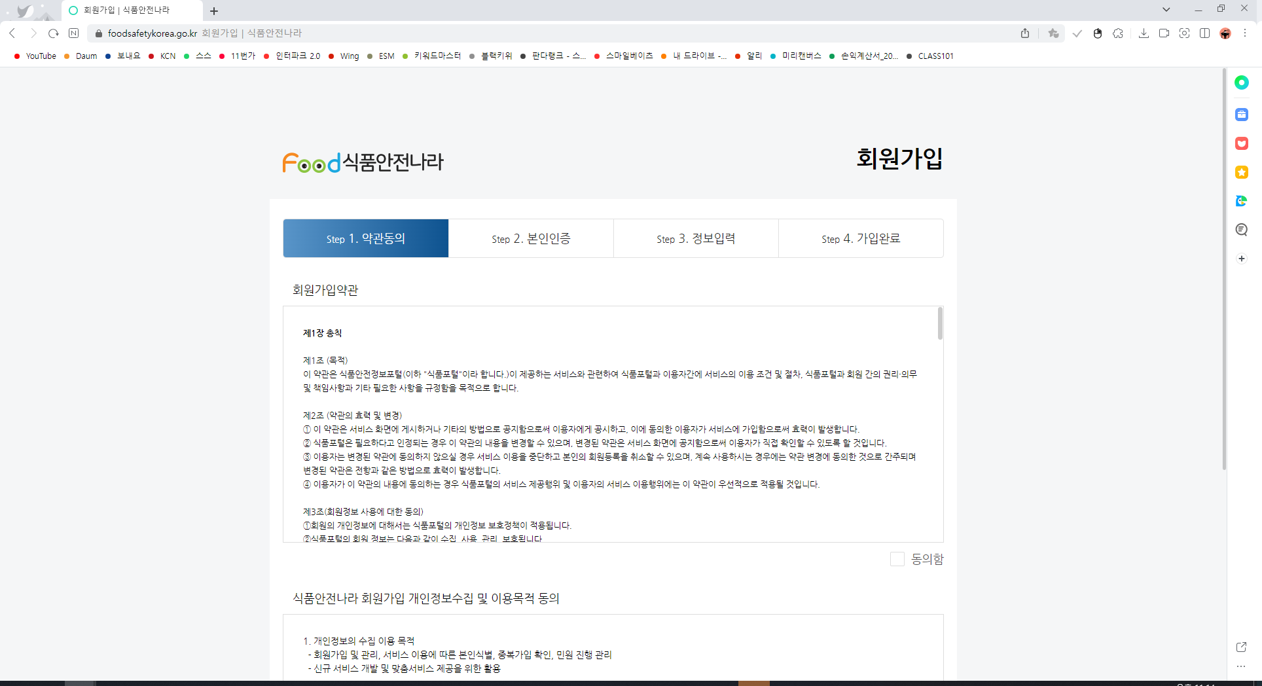Switch to the 회원가입 | 식품안전나라 browser tab
The image size is (1262, 686).
131,10
